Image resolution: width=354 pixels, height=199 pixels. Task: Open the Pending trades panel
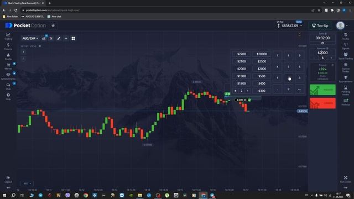point(345,90)
